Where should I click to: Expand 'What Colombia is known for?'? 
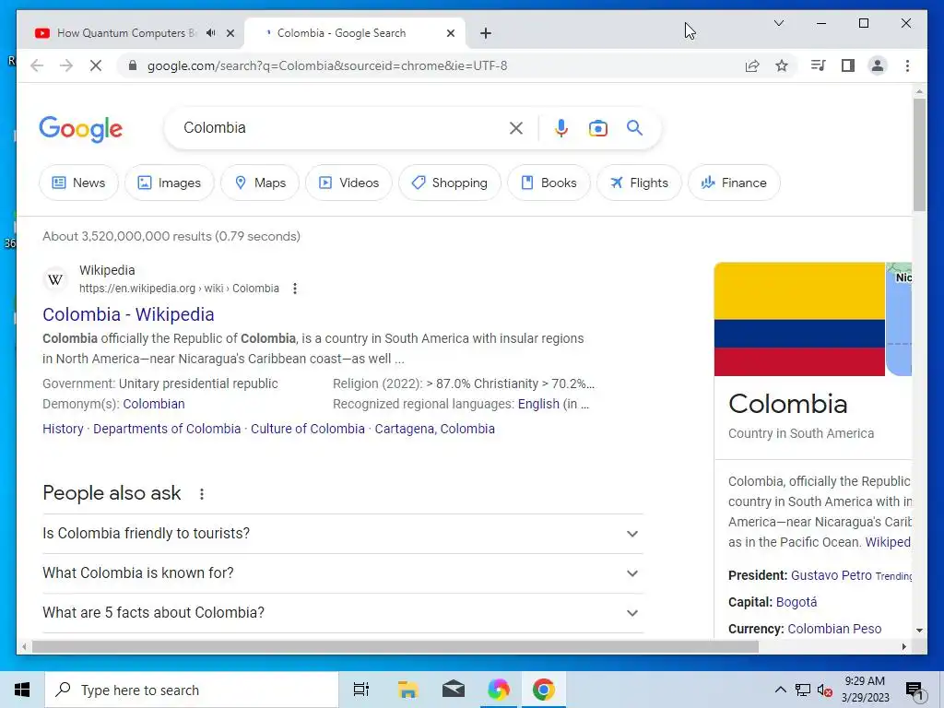coord(343,573)
